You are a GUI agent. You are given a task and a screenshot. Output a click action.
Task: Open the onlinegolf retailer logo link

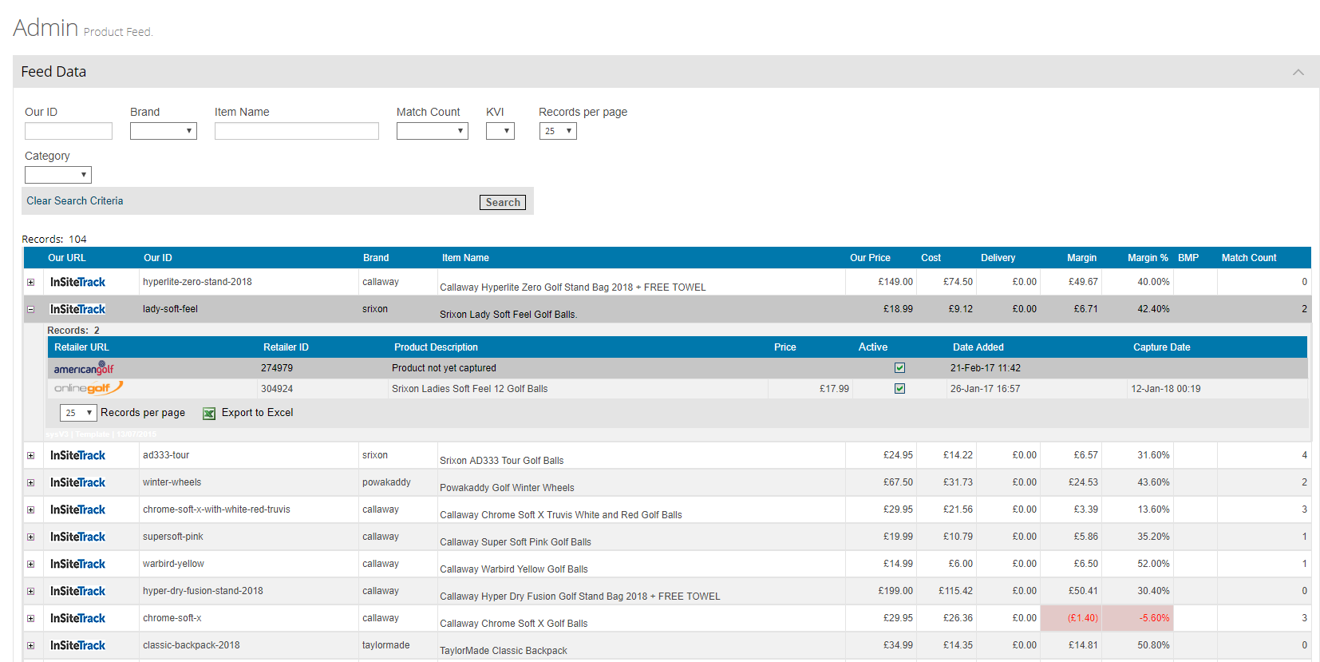click(88, 388)
